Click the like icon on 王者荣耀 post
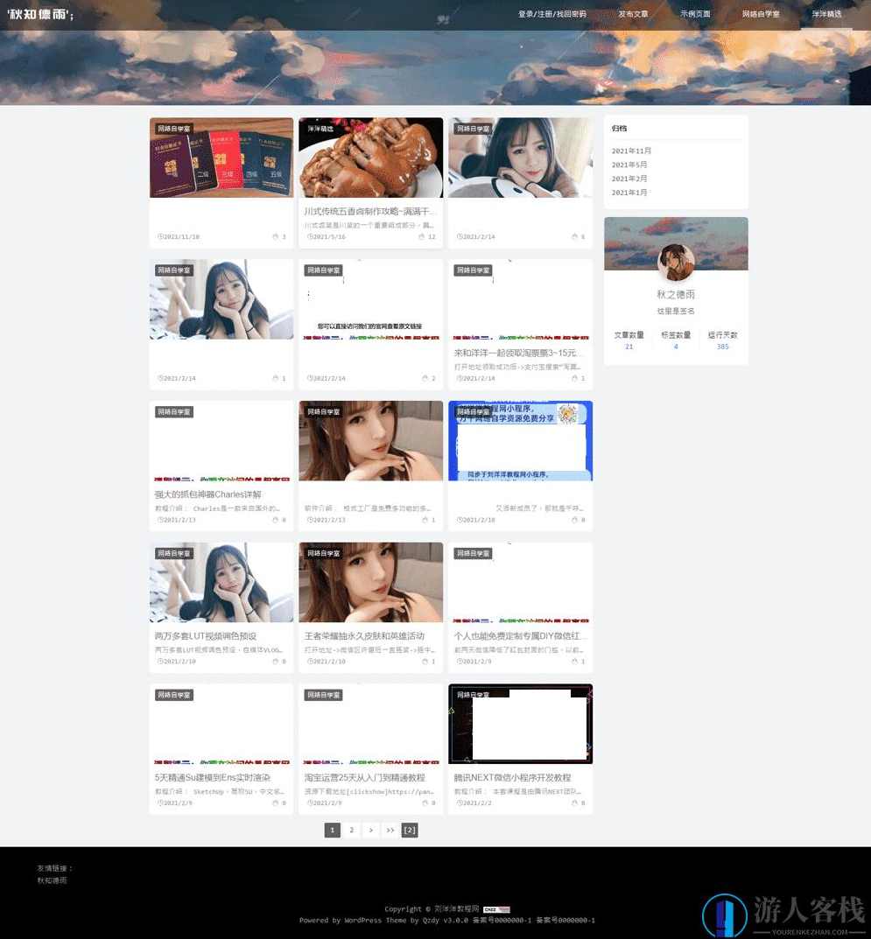Screen dimensions: 871x939 point(423,661)
